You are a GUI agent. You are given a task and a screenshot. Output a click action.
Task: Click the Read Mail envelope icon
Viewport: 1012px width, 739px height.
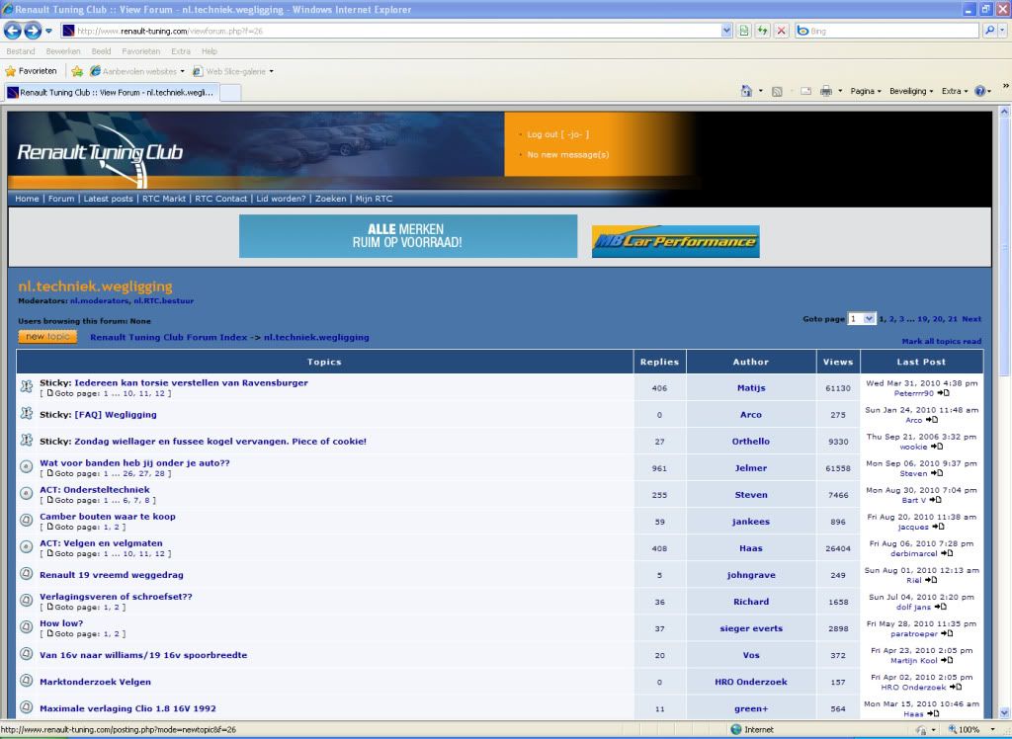(805, 91)
